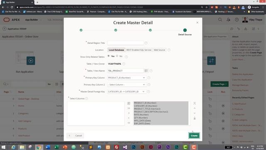Select QTY (Number) in column list
This screenshot has height=150, width=266.
click(x=140, y=117)
